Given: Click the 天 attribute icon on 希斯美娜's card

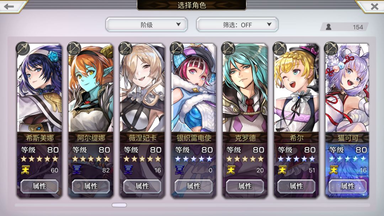Looking at the screenshot, I should [25, 170].
